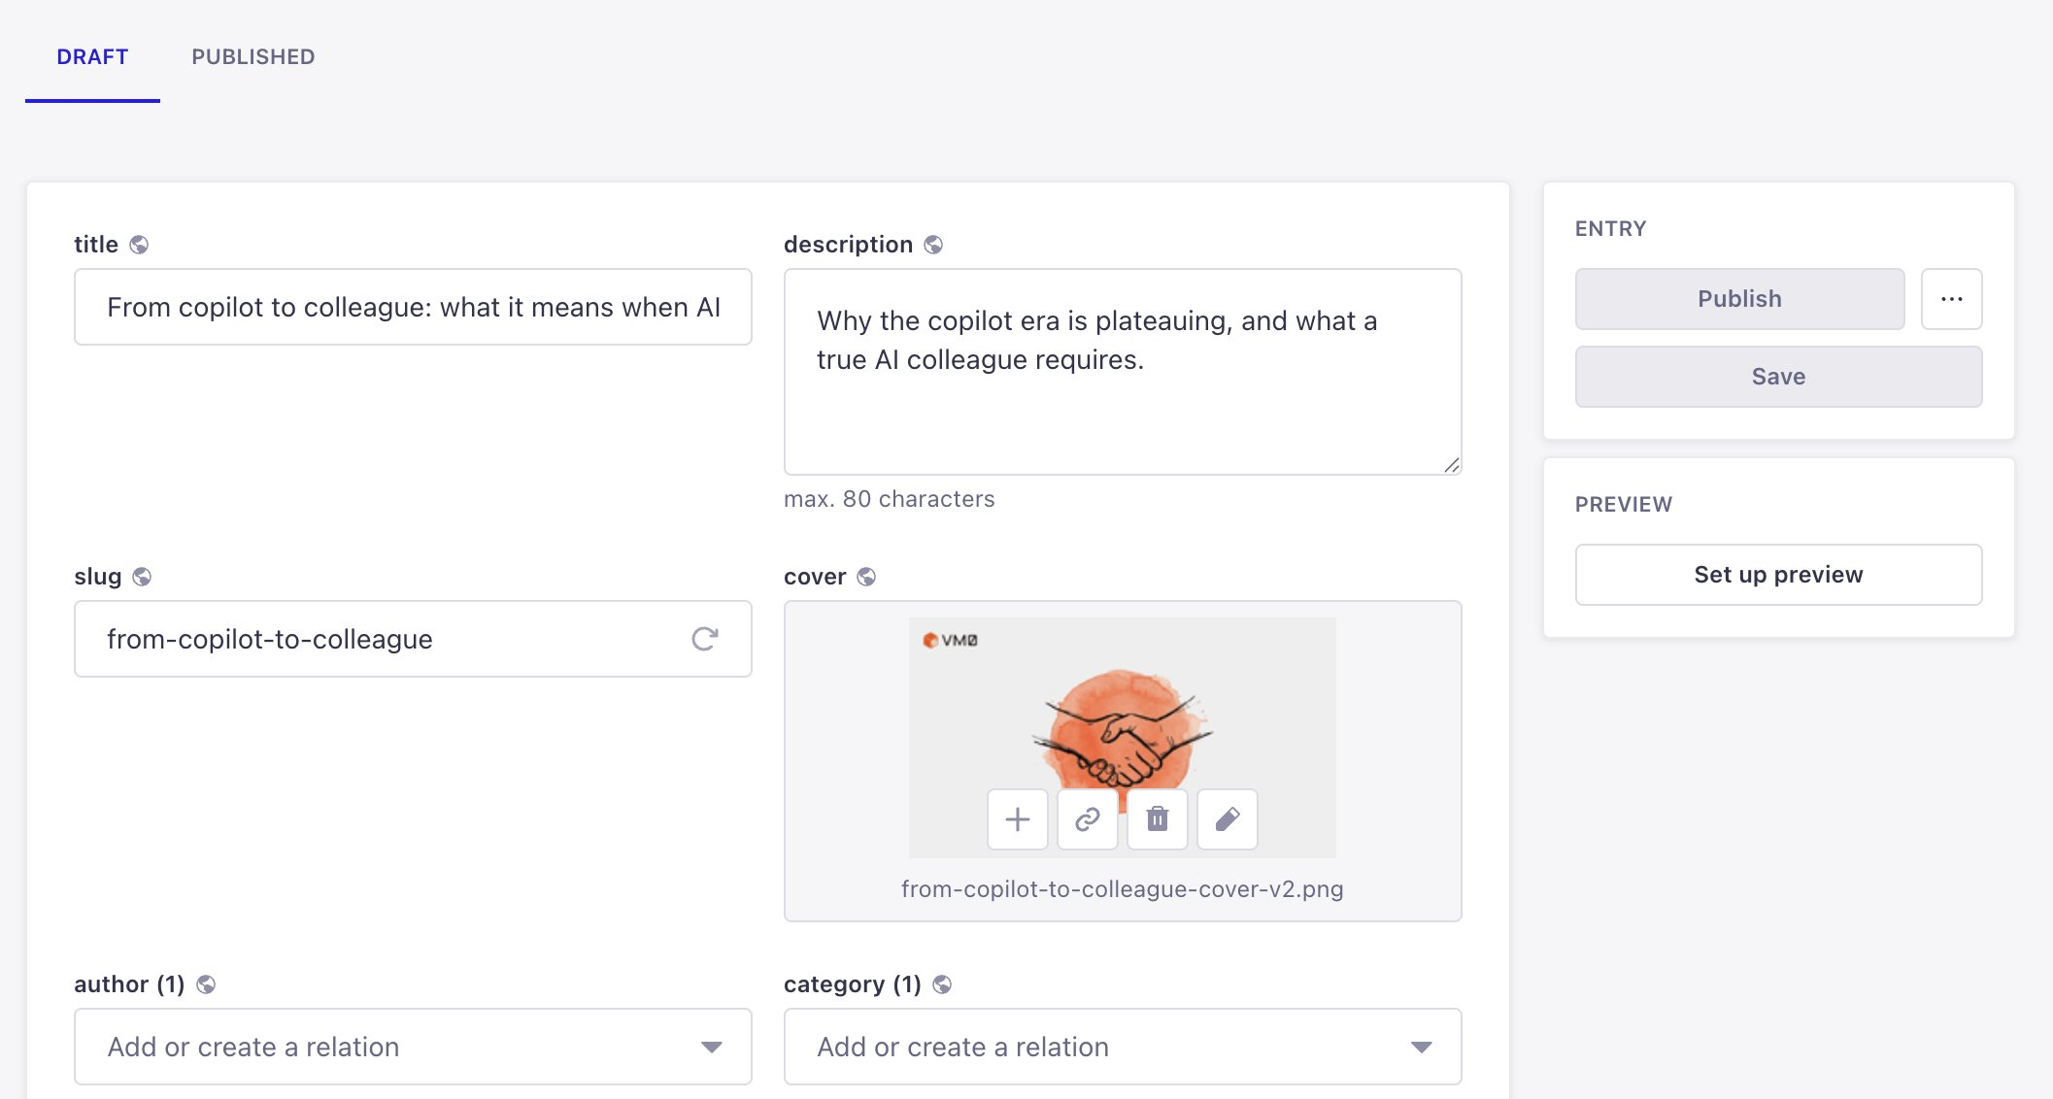Switch to the PUBLISHED tab

click(253, 57)
